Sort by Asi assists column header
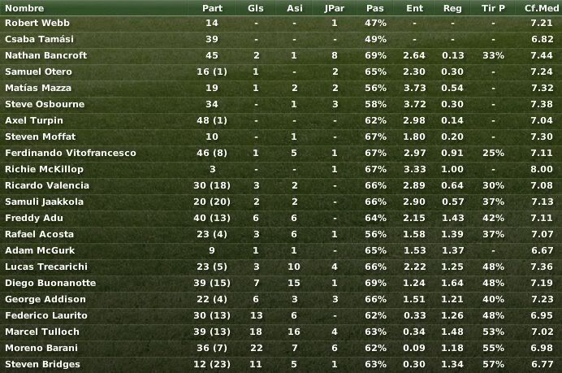Image resolution: width=562 pixels, height=373 pixels. click(x=295, y=8)
